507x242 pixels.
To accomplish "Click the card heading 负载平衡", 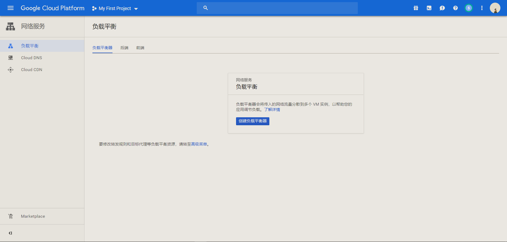I will pyautogui.click(x=247, y=87).
